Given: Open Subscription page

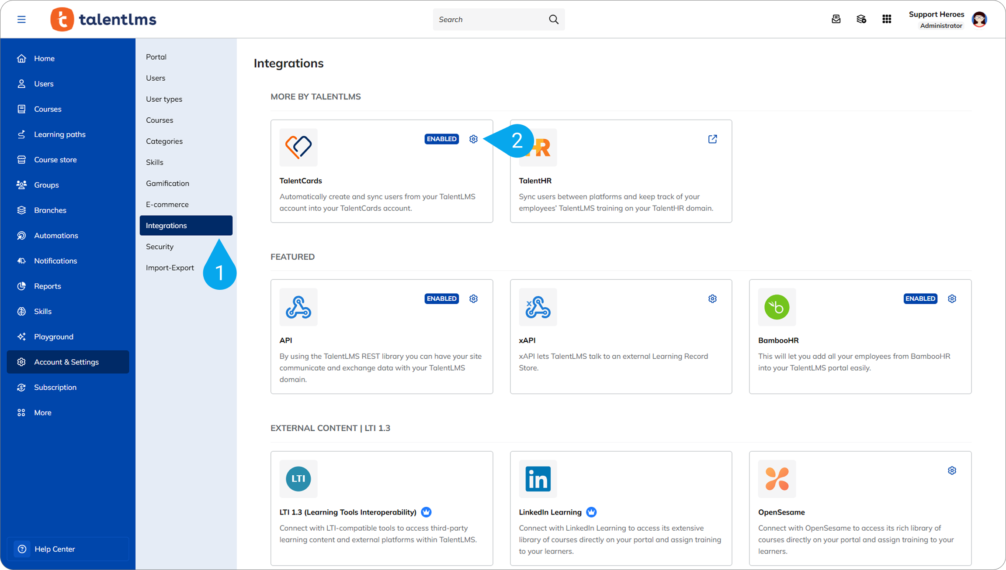Looking at the screenshot, I should (68, 388).
